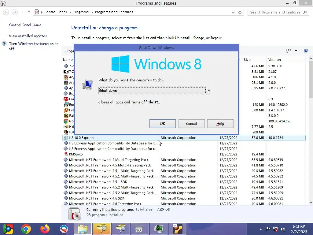Open the 64-bit orange taskbar app
Screen dimensions: 313x235
178,229
